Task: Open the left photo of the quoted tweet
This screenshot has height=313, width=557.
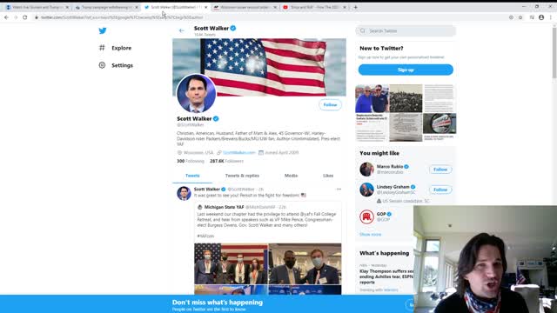Action: [231, 263]
